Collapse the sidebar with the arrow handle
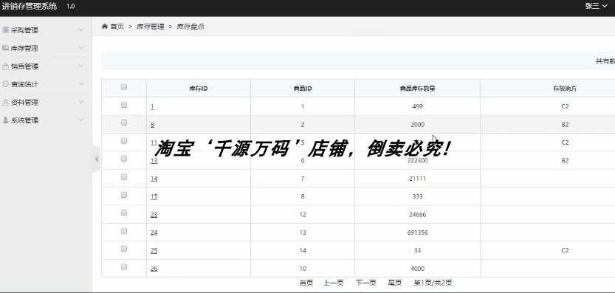 [97, 159]
